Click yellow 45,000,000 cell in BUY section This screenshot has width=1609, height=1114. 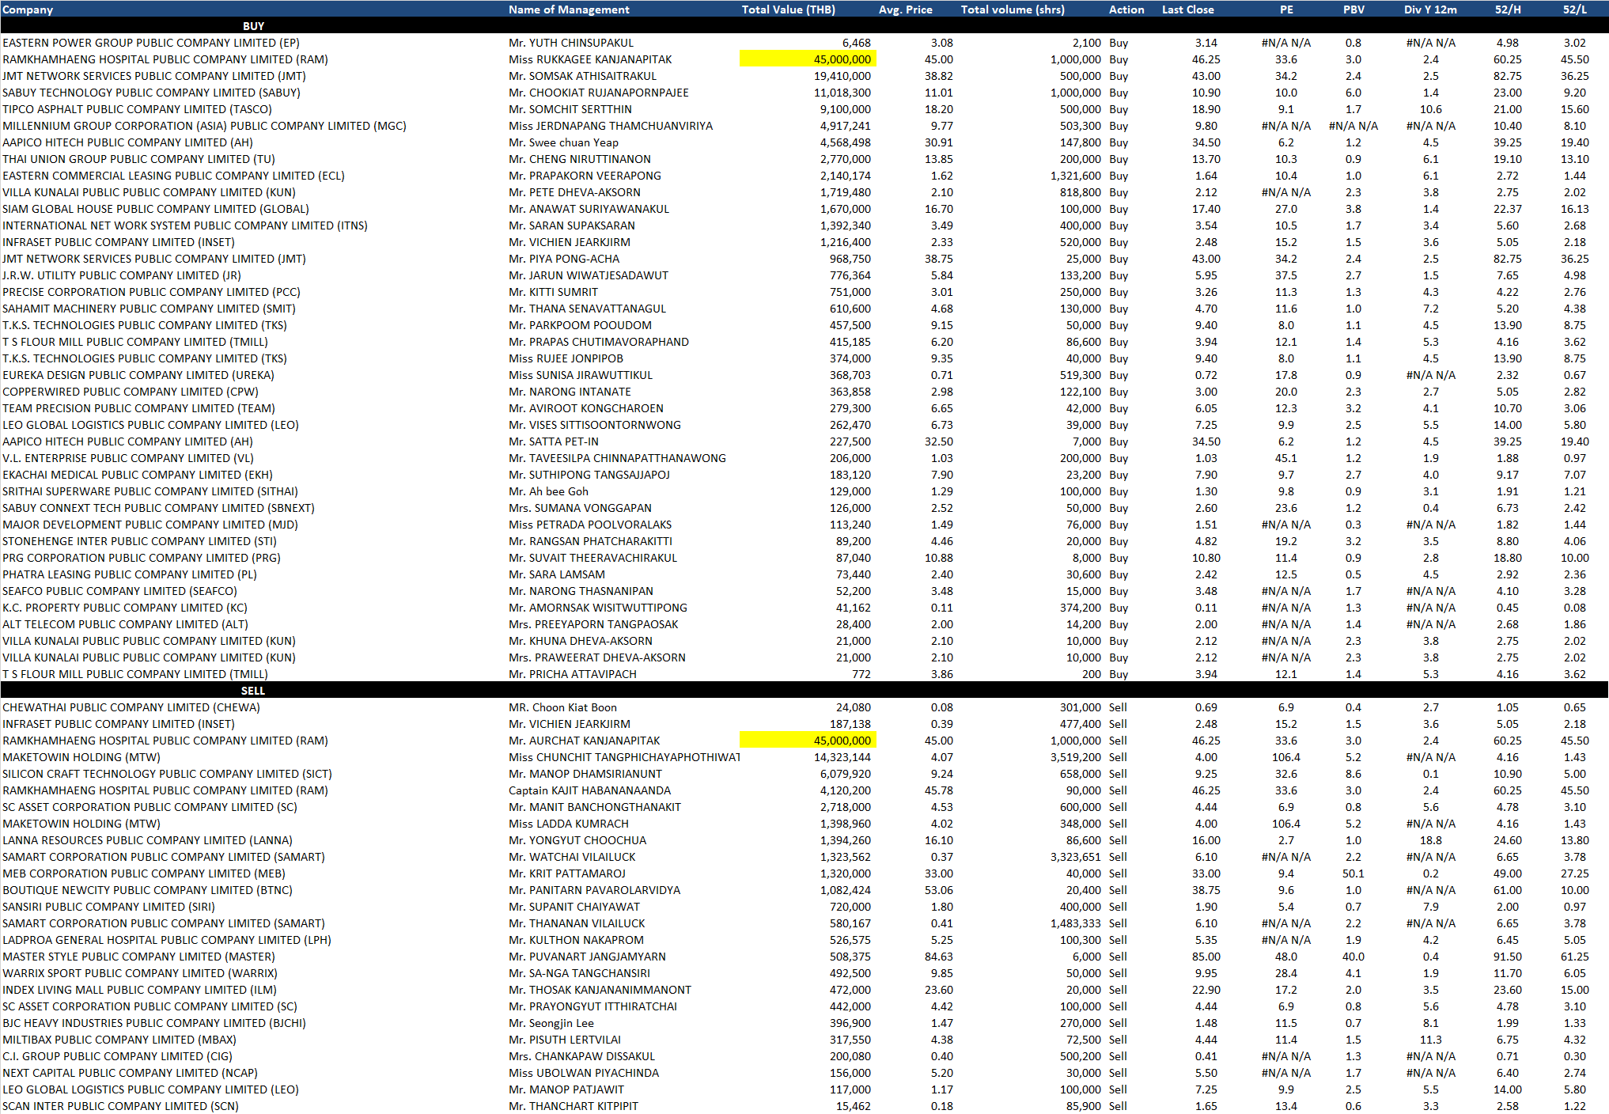pyautogui.click(x=808, y=59)
